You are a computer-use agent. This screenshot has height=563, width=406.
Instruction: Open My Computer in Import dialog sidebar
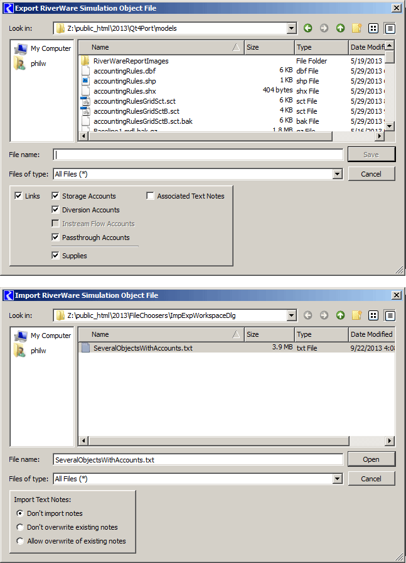click(42, 336)
